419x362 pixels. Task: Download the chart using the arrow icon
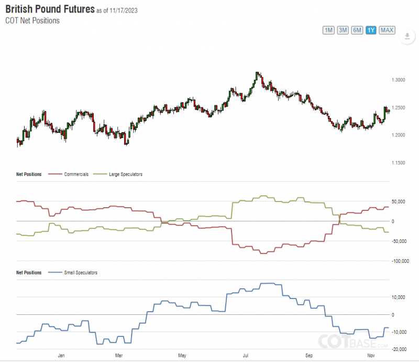pos(406,37)
